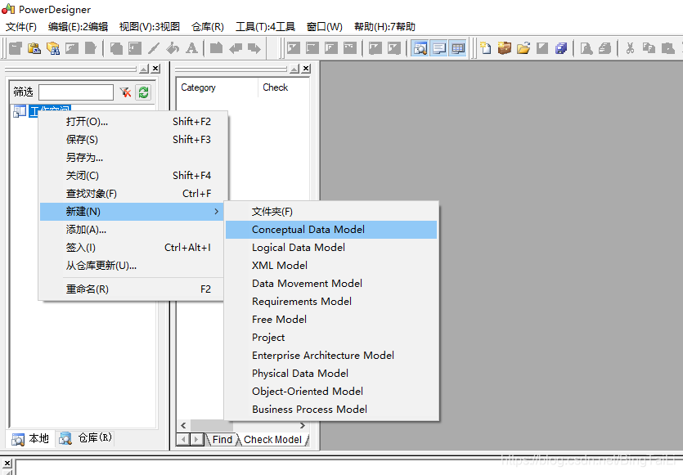The height and width of the screenshot is (475, 683).
Task: Choose 查找对象(F) from the context menu
Action: tap(133, 193)
